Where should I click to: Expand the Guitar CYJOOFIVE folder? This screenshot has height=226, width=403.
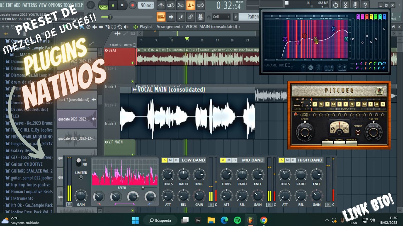pos(24,164)
